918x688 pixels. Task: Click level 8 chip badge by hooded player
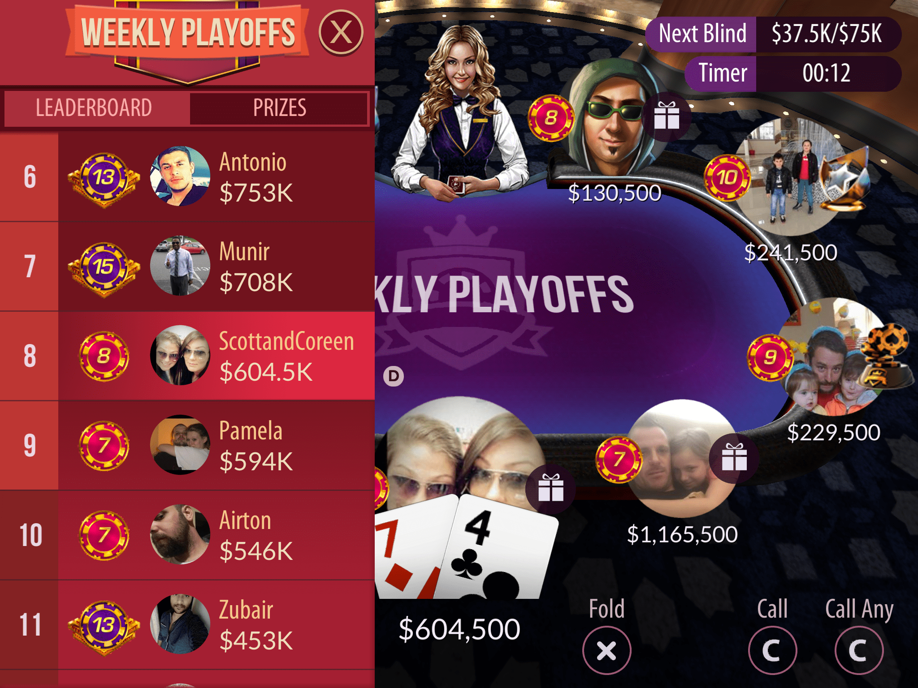[551, 118]
